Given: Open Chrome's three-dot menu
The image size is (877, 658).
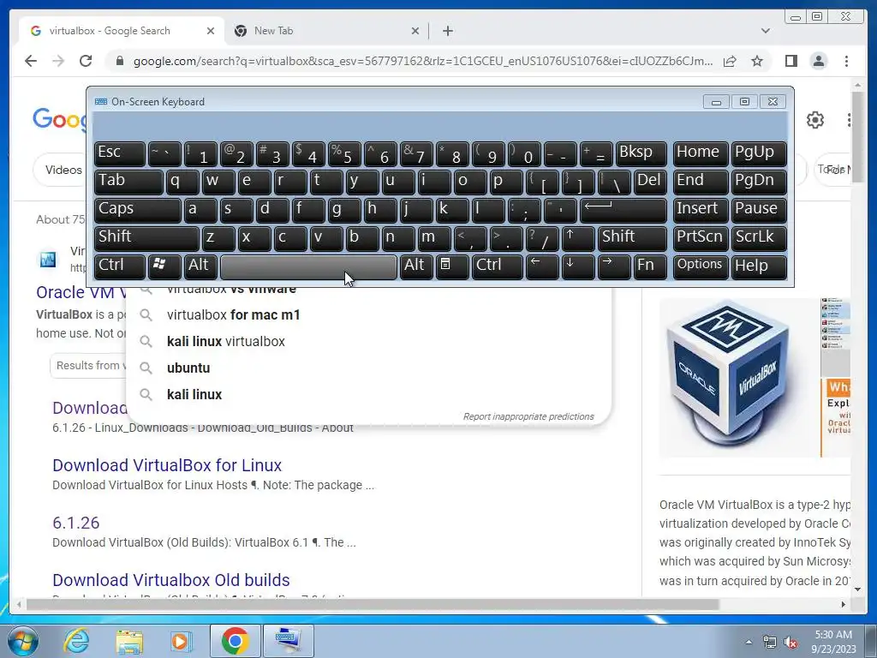Looking at the screenshot, I should pos(847,61).
